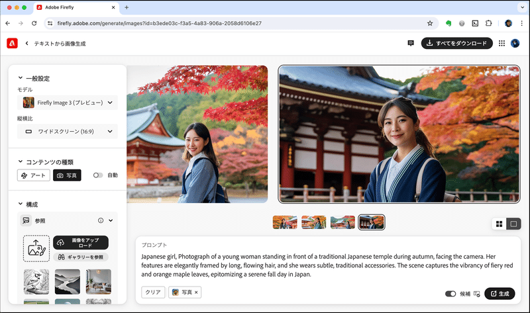
Task: Collapse the コンテンツの種類 section
Action: (x=21, y=161)
